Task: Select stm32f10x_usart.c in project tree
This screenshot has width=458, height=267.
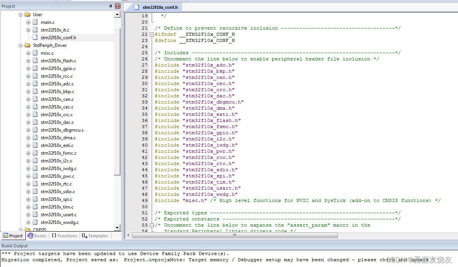Action: click(59, 215)
